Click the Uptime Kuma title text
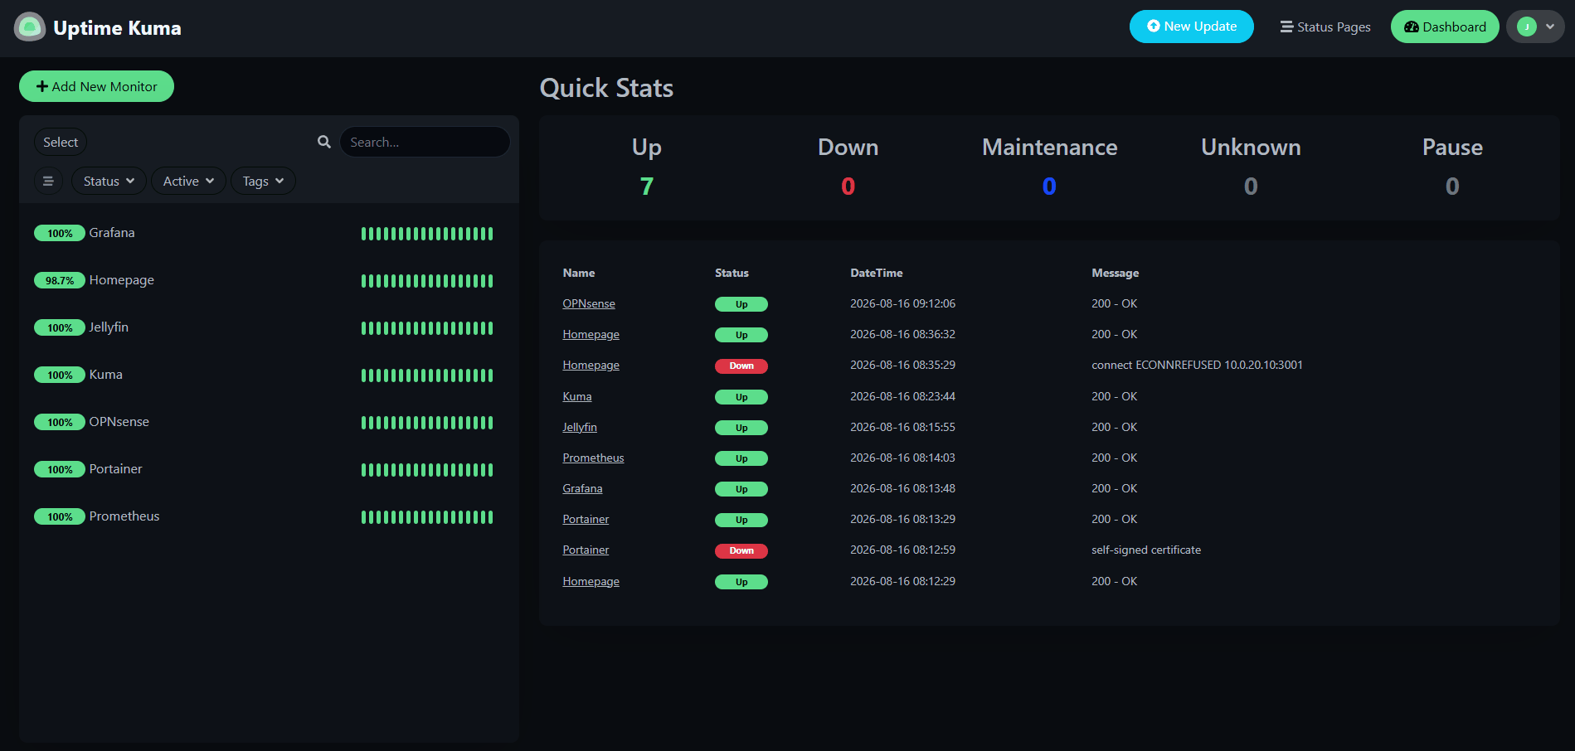Viewport: 1575px width, 751px height. pos(117,27)
